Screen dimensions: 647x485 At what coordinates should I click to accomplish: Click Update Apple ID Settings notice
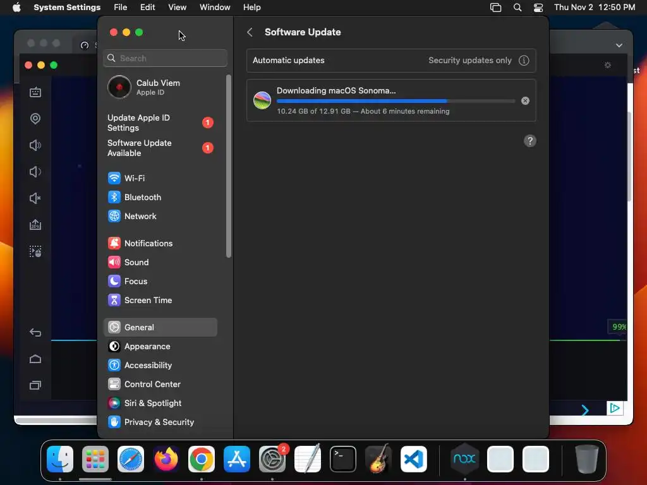(x=160, y=123)
